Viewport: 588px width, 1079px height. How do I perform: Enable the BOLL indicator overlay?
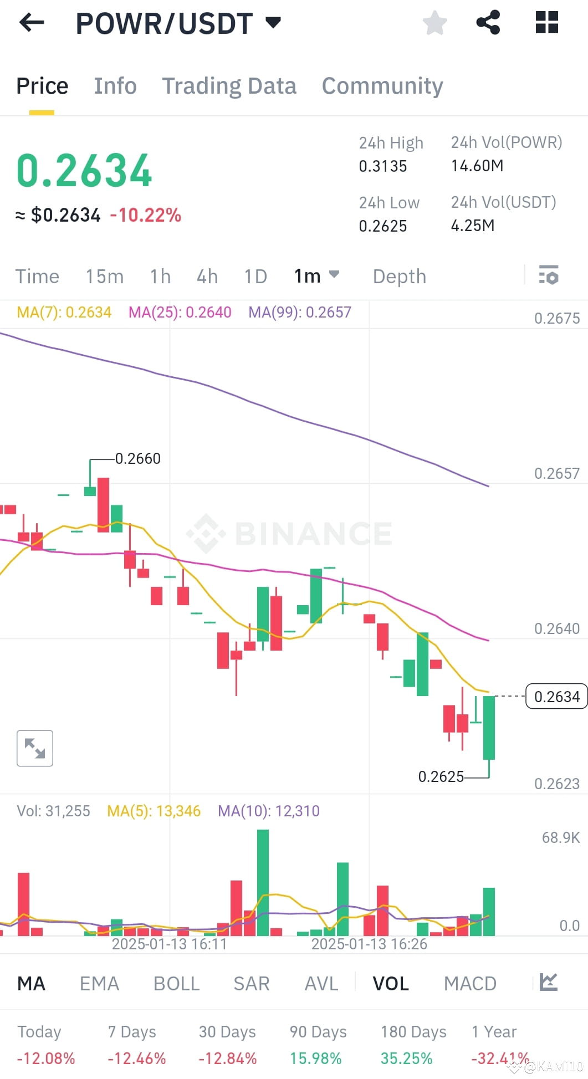point(176,982)
